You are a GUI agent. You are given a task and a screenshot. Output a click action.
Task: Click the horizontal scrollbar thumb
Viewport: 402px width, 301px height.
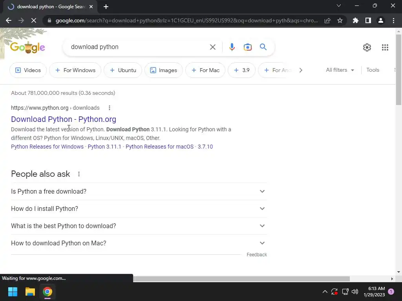(241, 279)
